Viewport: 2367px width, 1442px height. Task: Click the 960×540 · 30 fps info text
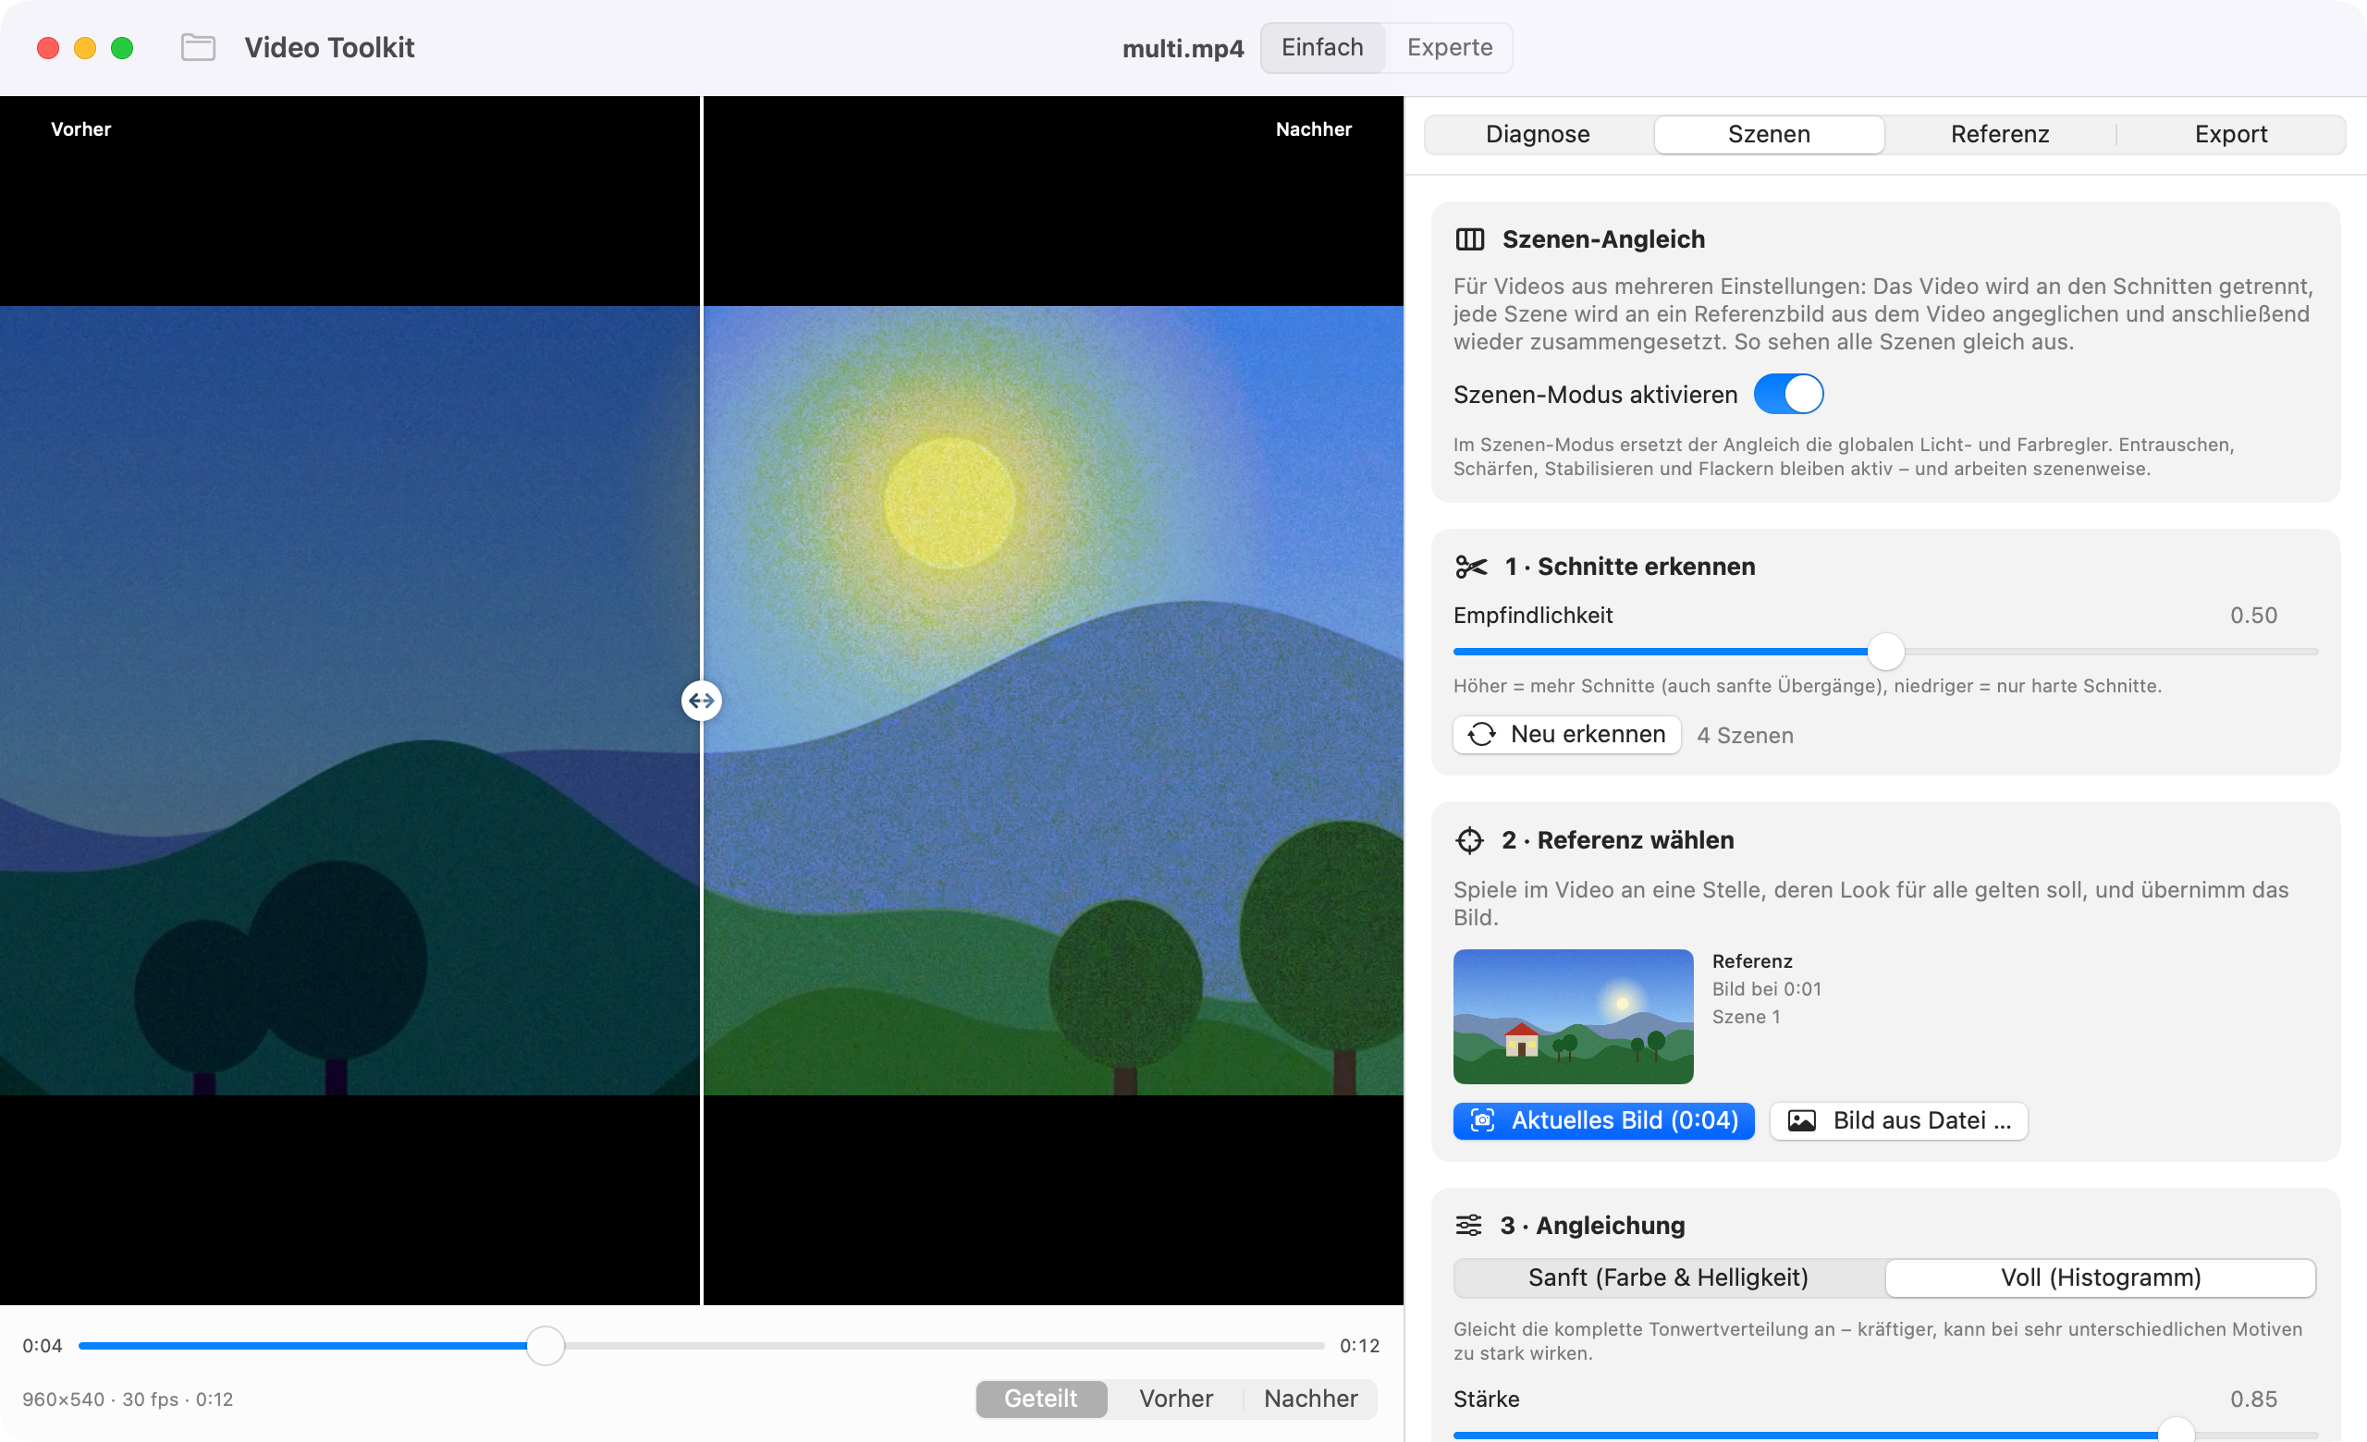point(128,1399)
